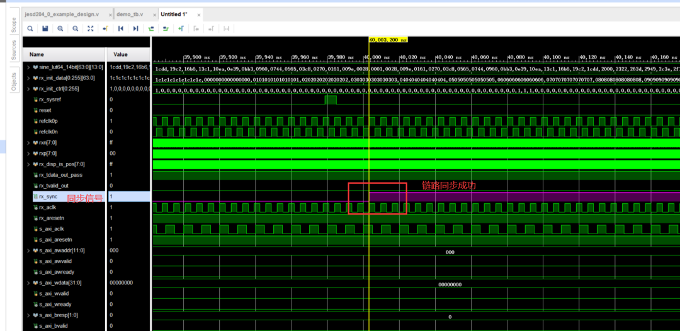
Task: Click the 39,900 ns ruler tick
Action: 197,57
